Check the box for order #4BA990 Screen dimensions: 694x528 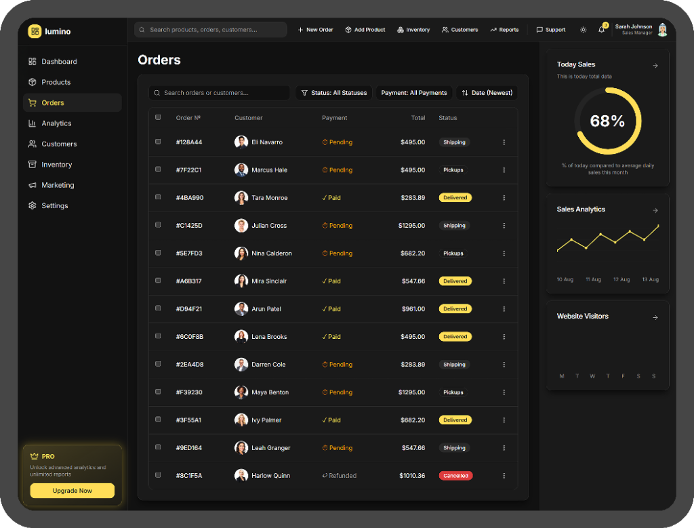[x=158, y=197]
